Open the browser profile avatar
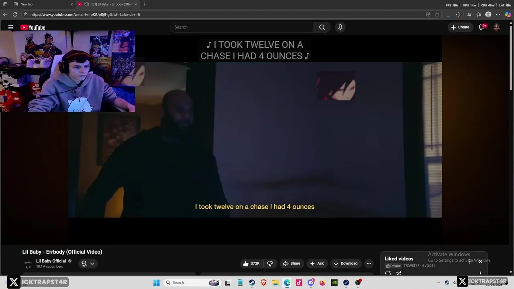 coord(488,14)
